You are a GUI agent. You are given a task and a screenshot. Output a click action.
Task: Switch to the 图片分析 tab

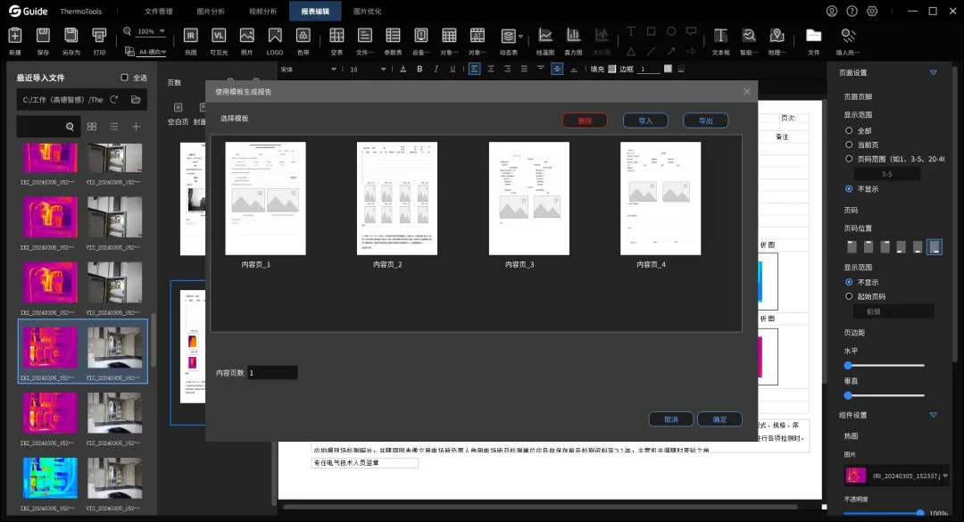211,11
